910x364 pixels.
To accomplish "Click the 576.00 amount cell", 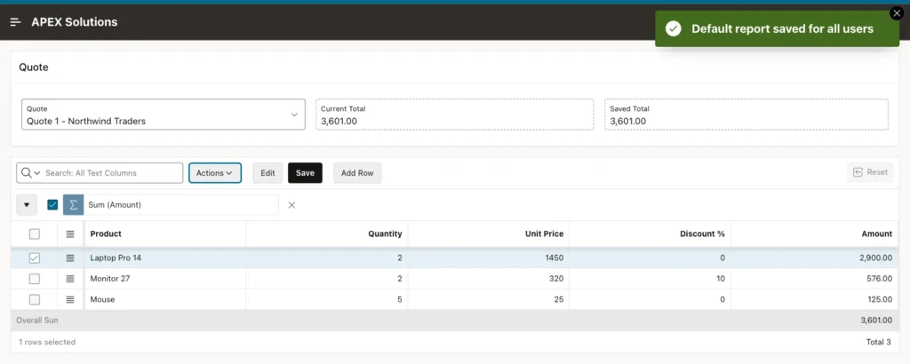I will point(815,279).
